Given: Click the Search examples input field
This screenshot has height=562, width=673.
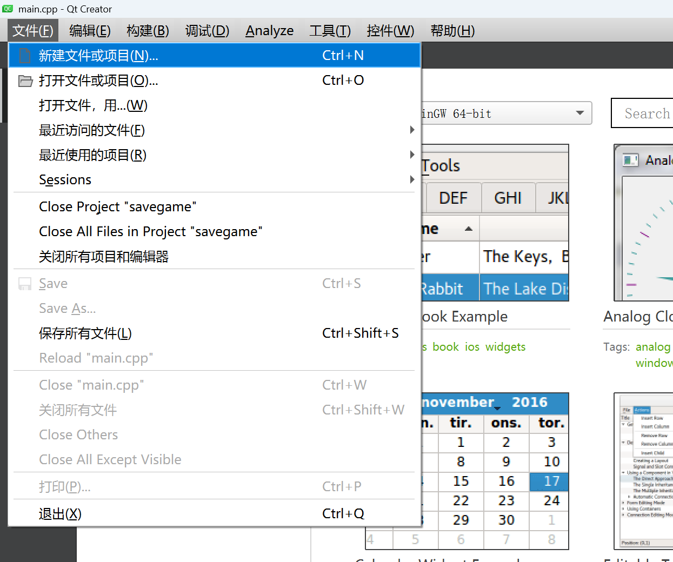Looking at the screenshot, I should 643,113.
